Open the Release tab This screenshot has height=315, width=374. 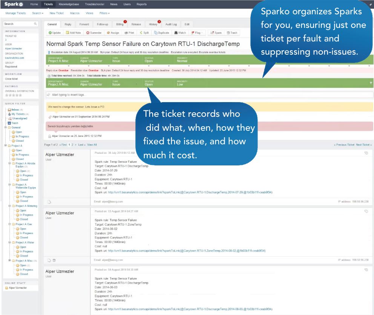136,24
